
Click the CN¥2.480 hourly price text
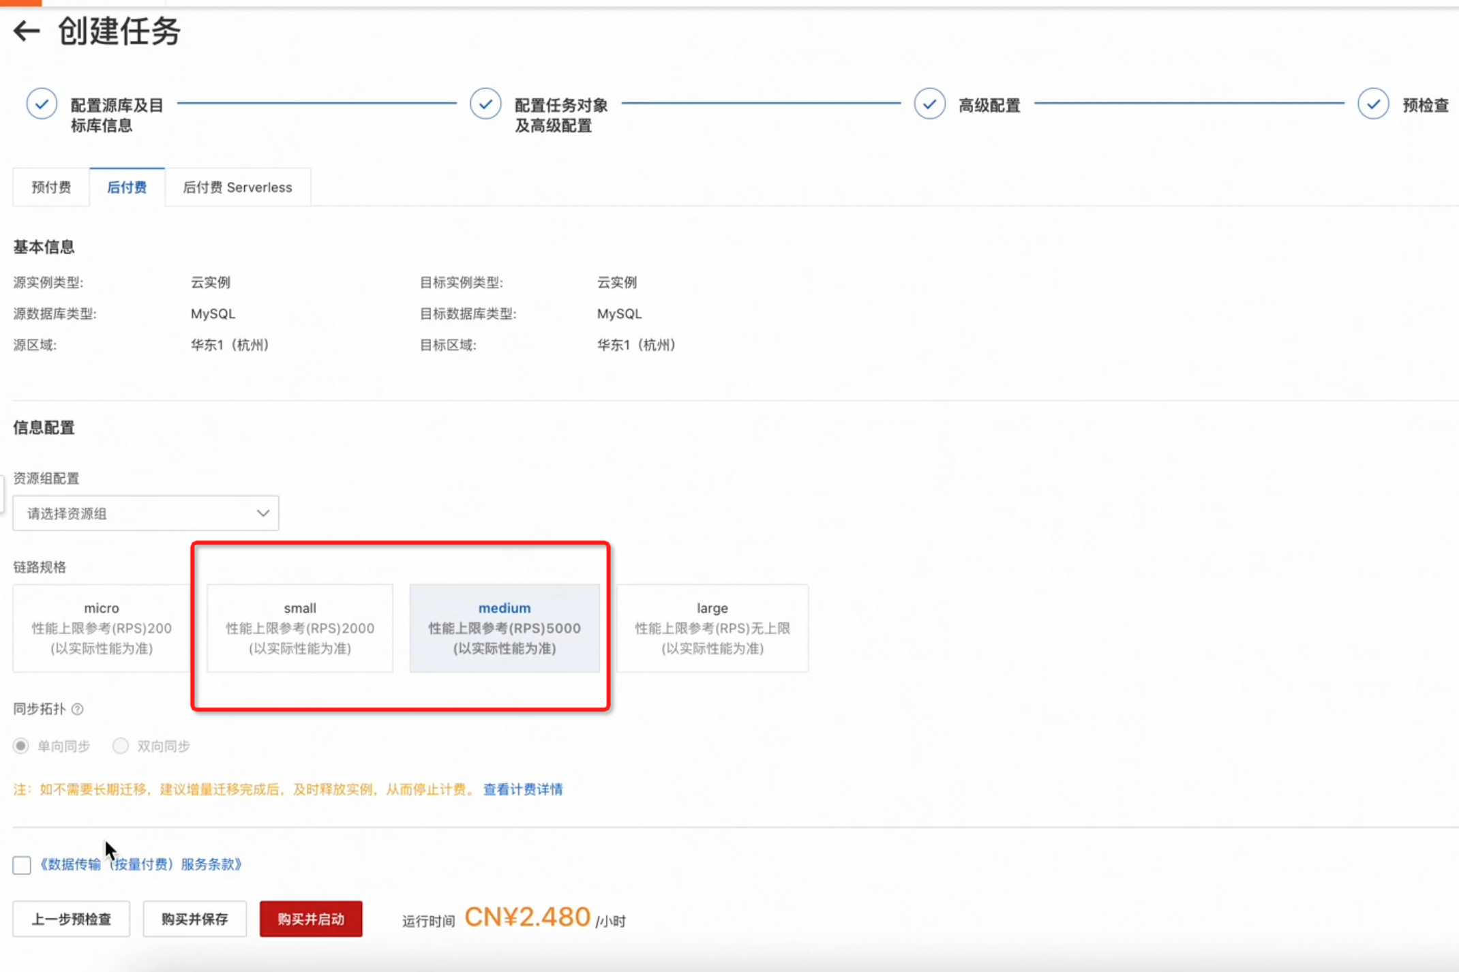[527, 917]
